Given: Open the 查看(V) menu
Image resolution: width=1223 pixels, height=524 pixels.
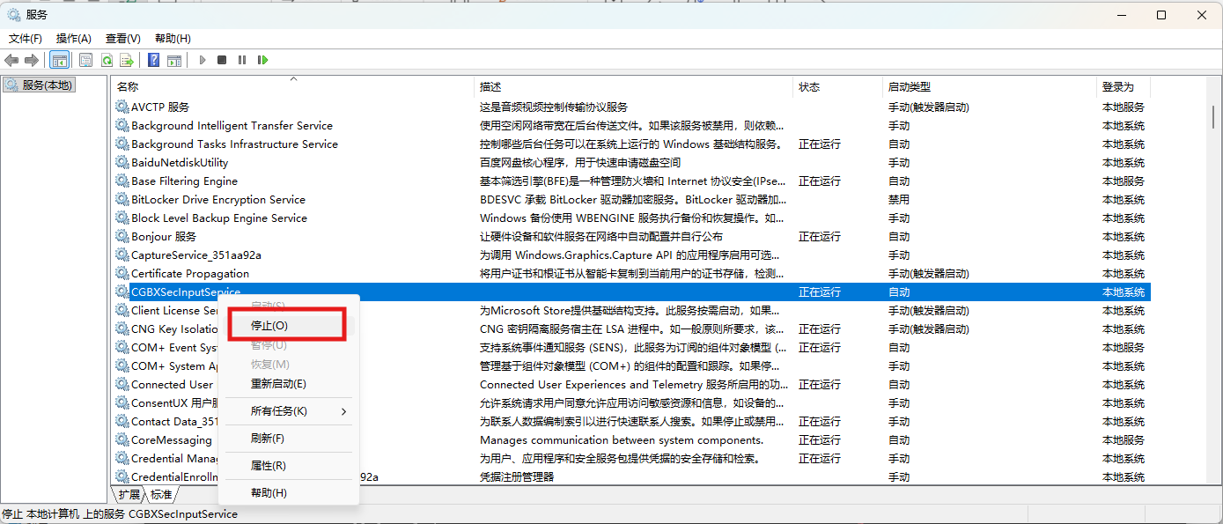Looking at the screenshot, I should pyautogui.click(x=122, y=39).
